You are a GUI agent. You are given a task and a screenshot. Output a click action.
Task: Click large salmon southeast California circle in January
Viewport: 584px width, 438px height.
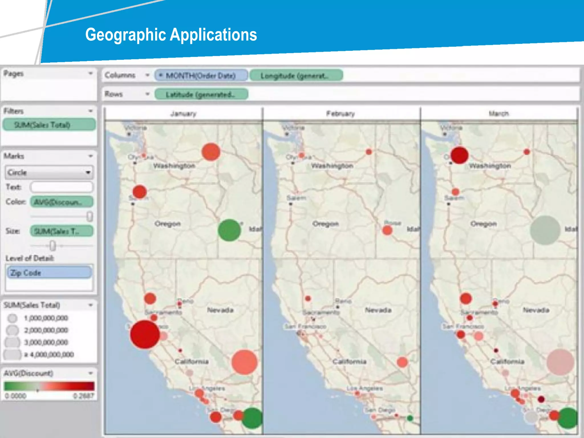point(244,362)
